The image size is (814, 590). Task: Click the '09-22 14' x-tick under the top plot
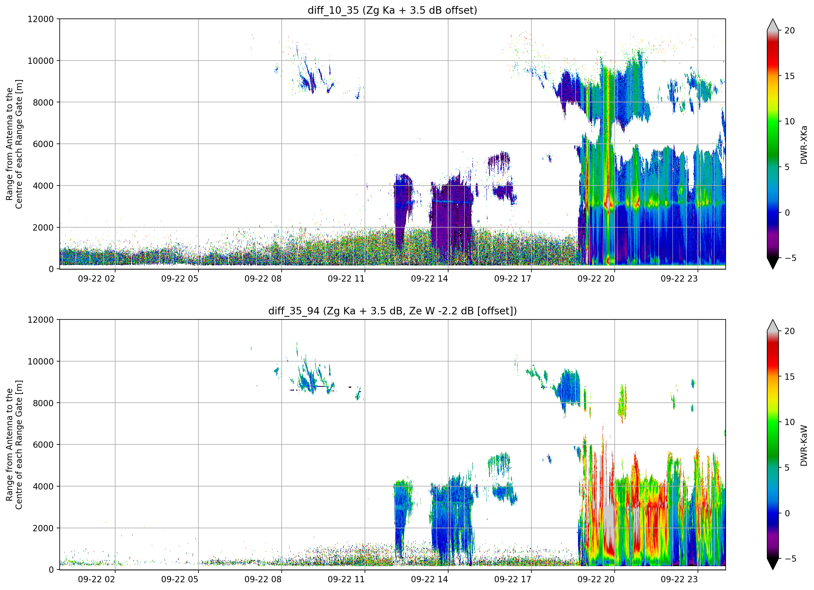[x=430, y=279]
